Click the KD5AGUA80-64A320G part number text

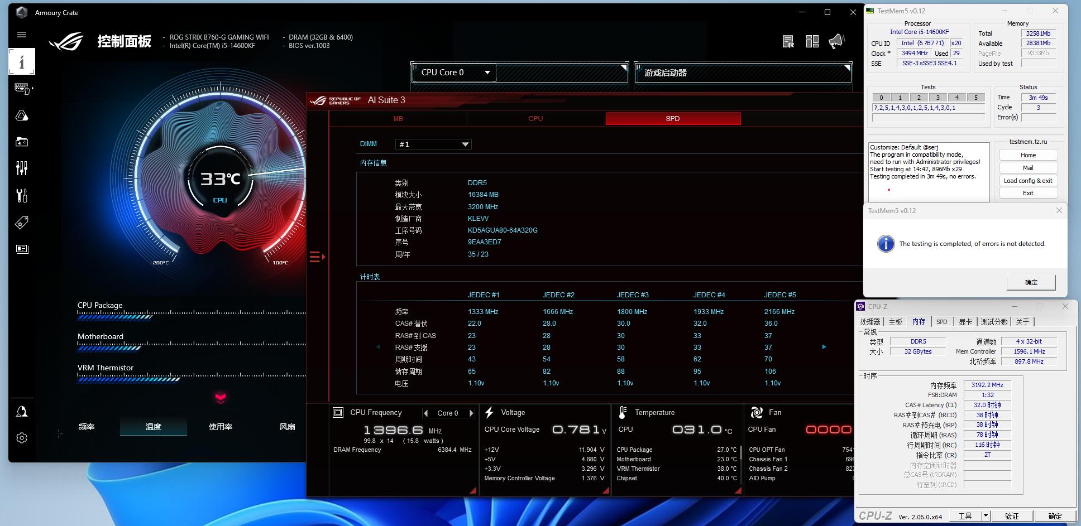click(503, 230)
